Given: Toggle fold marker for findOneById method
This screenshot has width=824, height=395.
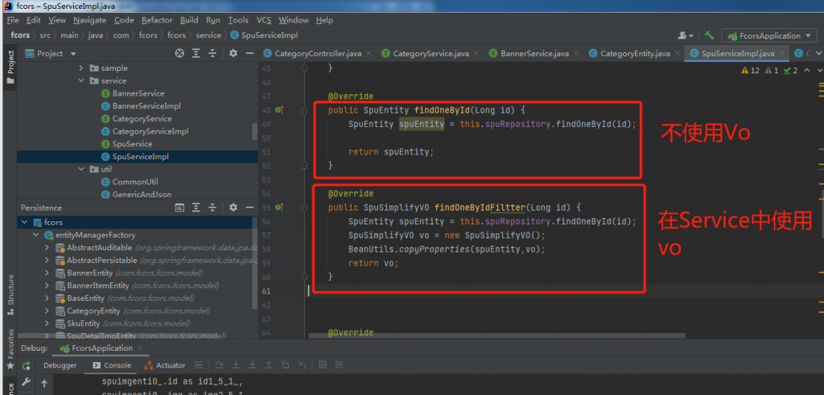Looking at the screenshot, I should pos(304,110).
